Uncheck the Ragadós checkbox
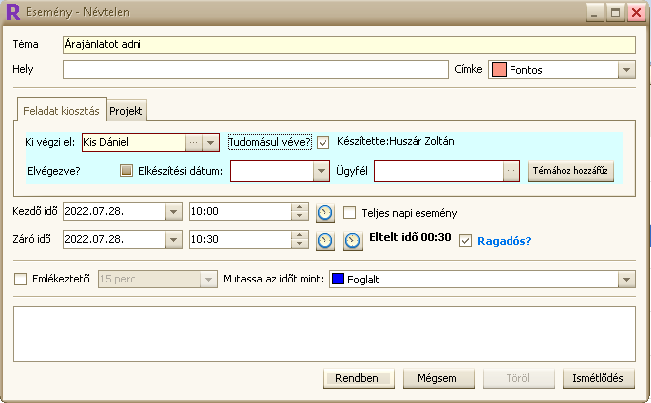This screenshot has width=651, height=403. coord(466,240)
